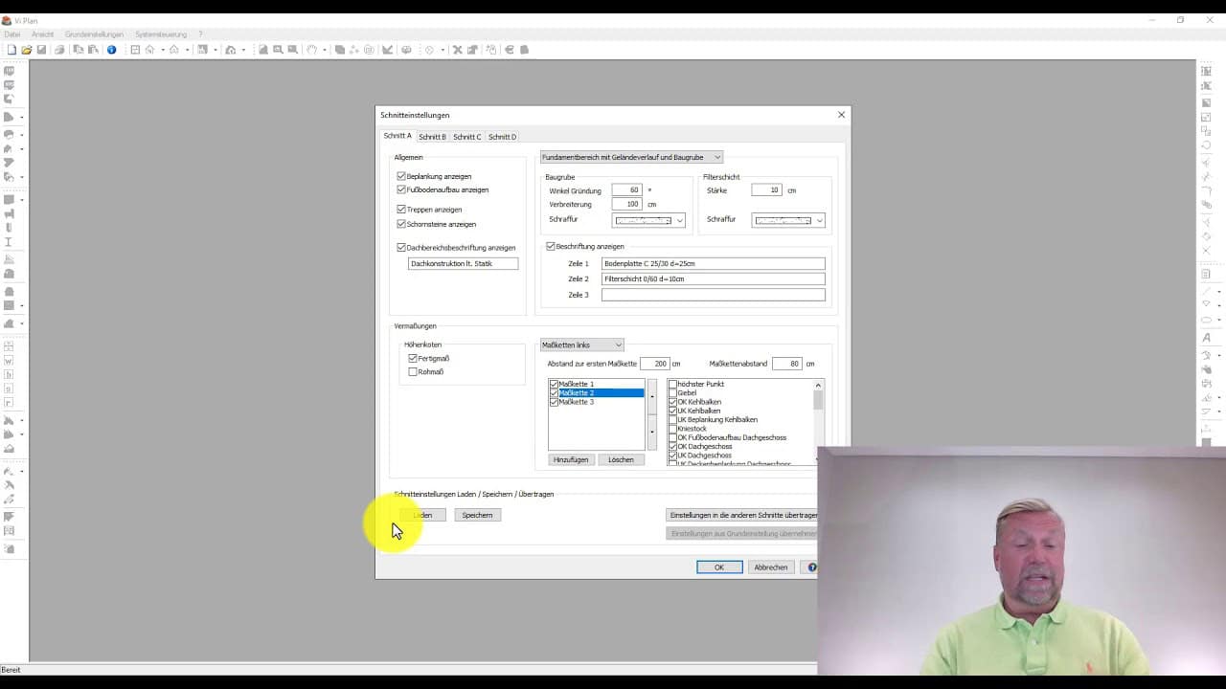The width and height of the screenshot is (1226, 689).
Task: Click the Dachkonstruktion lt. Statik text field
Action: click(x=463, y=263)
